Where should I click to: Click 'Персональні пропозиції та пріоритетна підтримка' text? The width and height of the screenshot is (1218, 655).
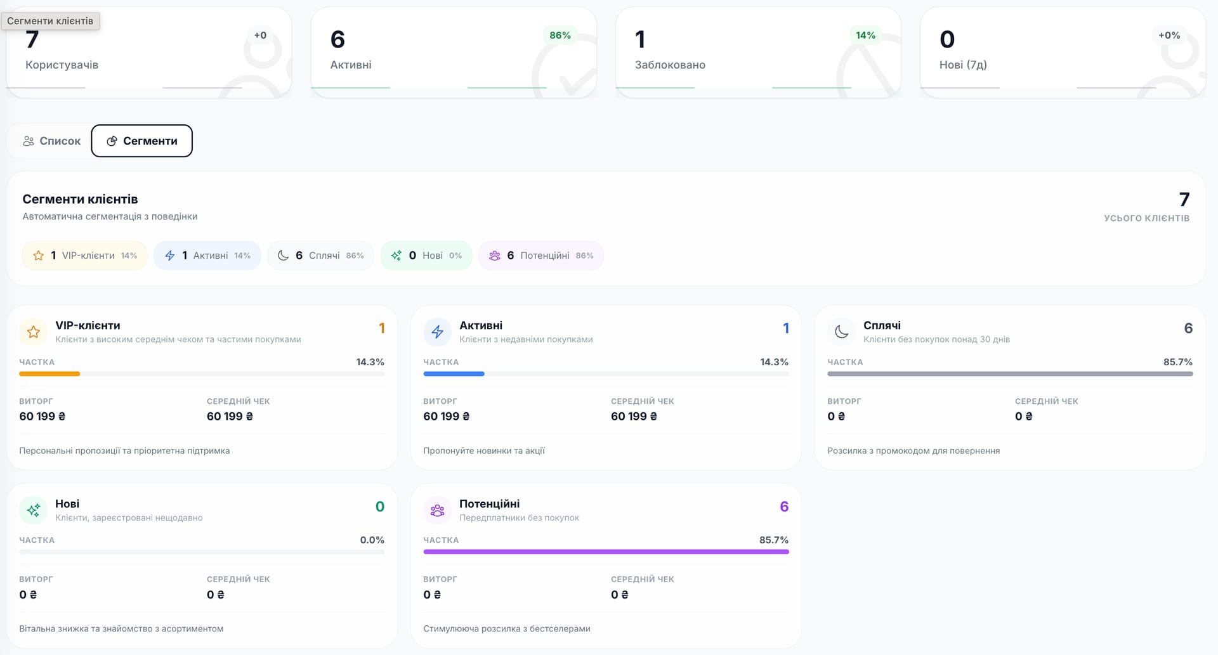click(124, 451)
